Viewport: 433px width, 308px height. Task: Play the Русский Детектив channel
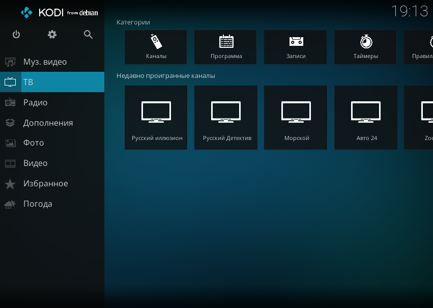tap(225, 117)
